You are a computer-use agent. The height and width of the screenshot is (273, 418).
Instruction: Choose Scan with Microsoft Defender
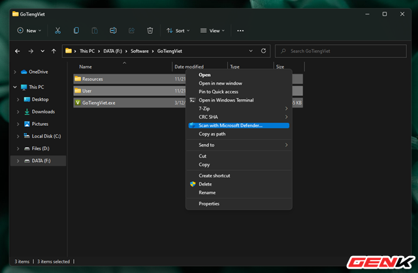pyautogui.click(x=238, y=126)
